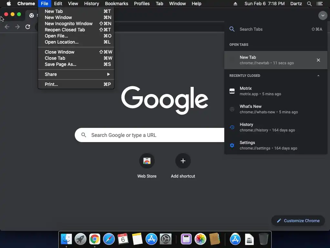Click Chrome icon in the Dock
Viewport: 330px width, 248px height.
tap(95, 239)
